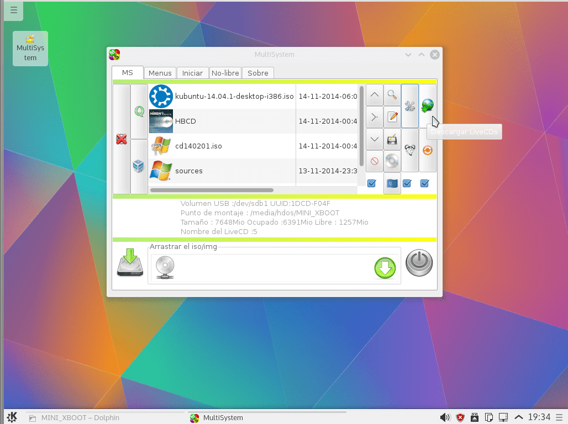
Task: Switch to the MS tab
Action: pos(128,72)
